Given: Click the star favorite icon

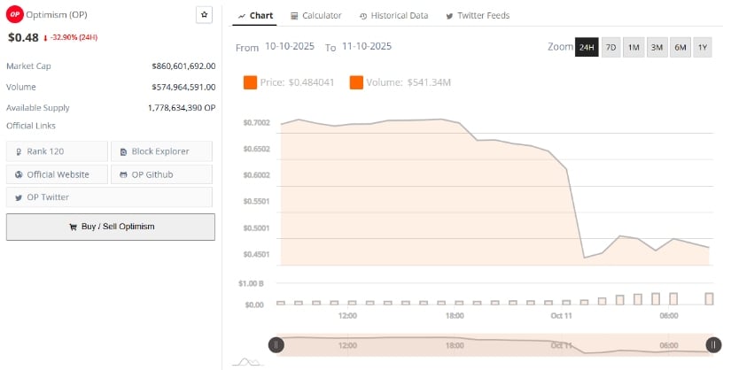Looking at the screenshot, I should [204, 15].
